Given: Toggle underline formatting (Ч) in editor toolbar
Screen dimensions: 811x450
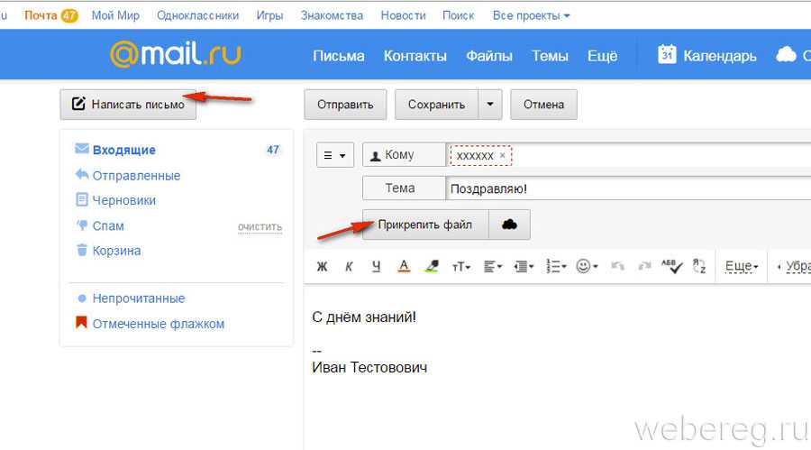Looking at the screenshot, I should coord(376,267).
